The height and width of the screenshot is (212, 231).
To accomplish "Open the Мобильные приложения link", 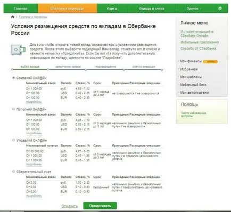I will 200,42.
